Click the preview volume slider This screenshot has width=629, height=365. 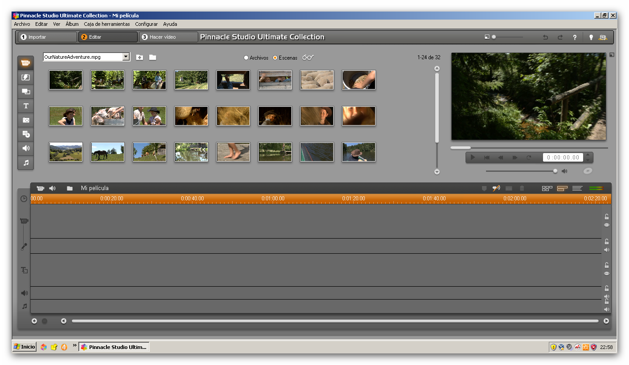(520, 171)
